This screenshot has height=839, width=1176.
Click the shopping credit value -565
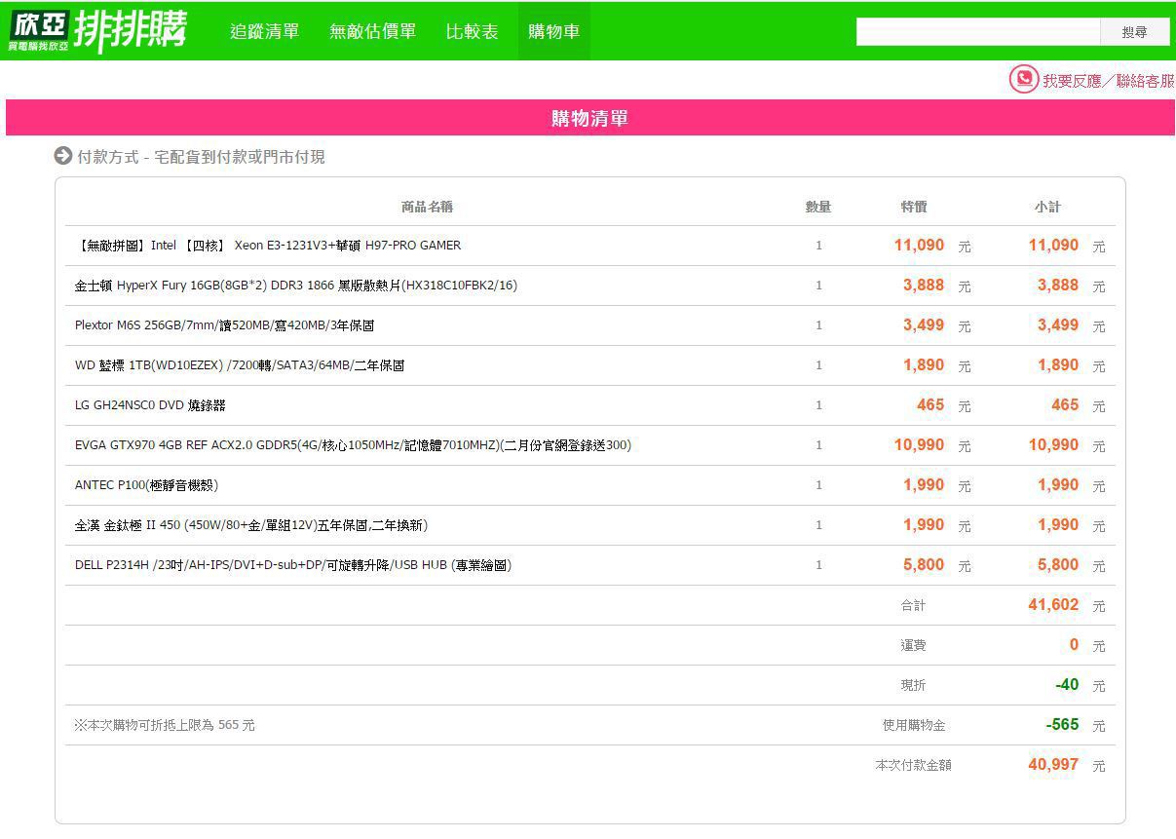1062,725
